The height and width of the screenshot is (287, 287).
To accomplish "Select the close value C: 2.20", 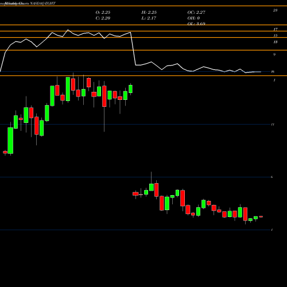I will pos(103,18).
